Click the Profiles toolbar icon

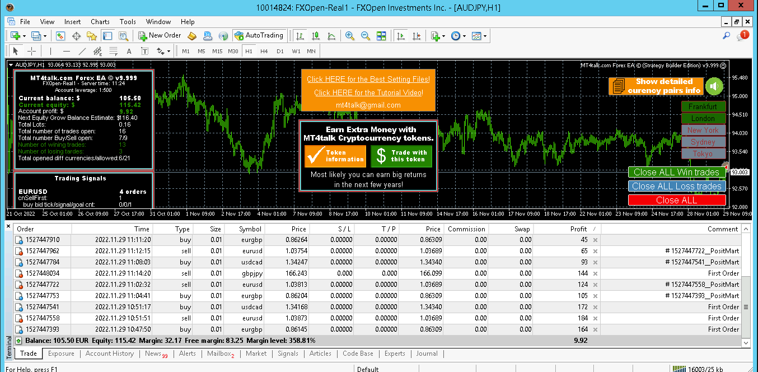pyautogui.click(x=36, y=36)
